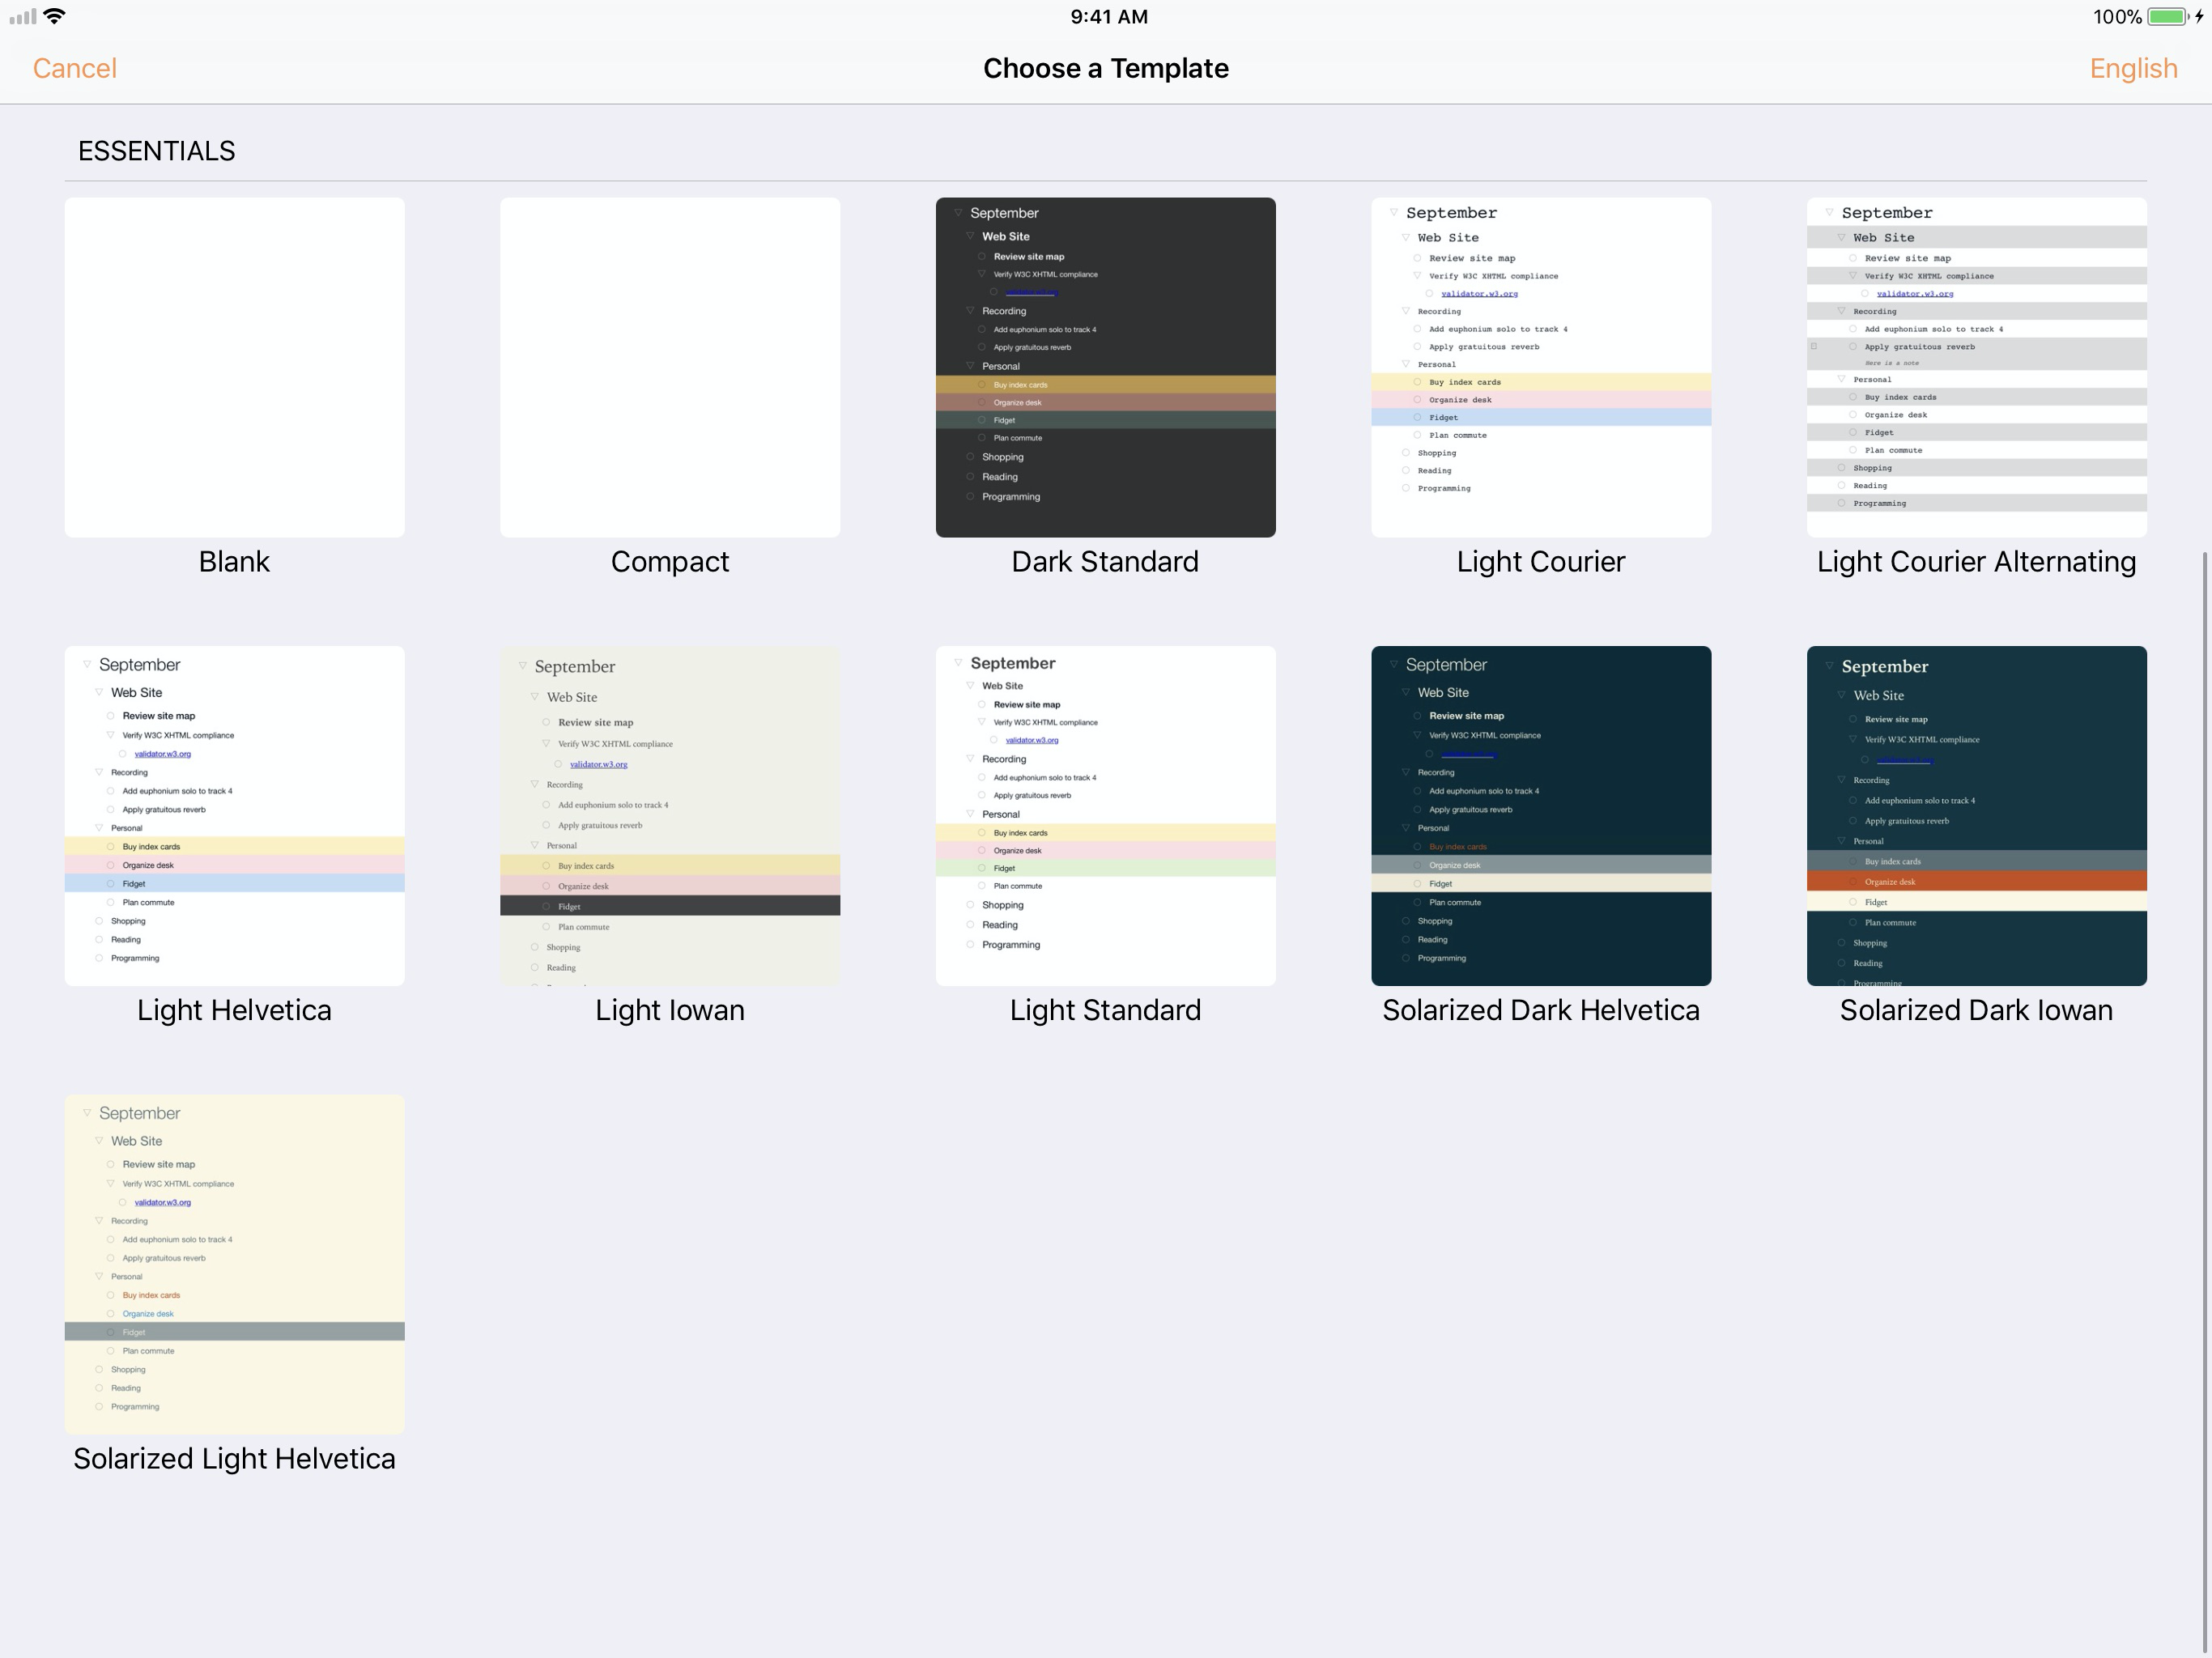Select the Light Helvetica template
This screenshot has width=2212, height=1658.
pos(234,815)
